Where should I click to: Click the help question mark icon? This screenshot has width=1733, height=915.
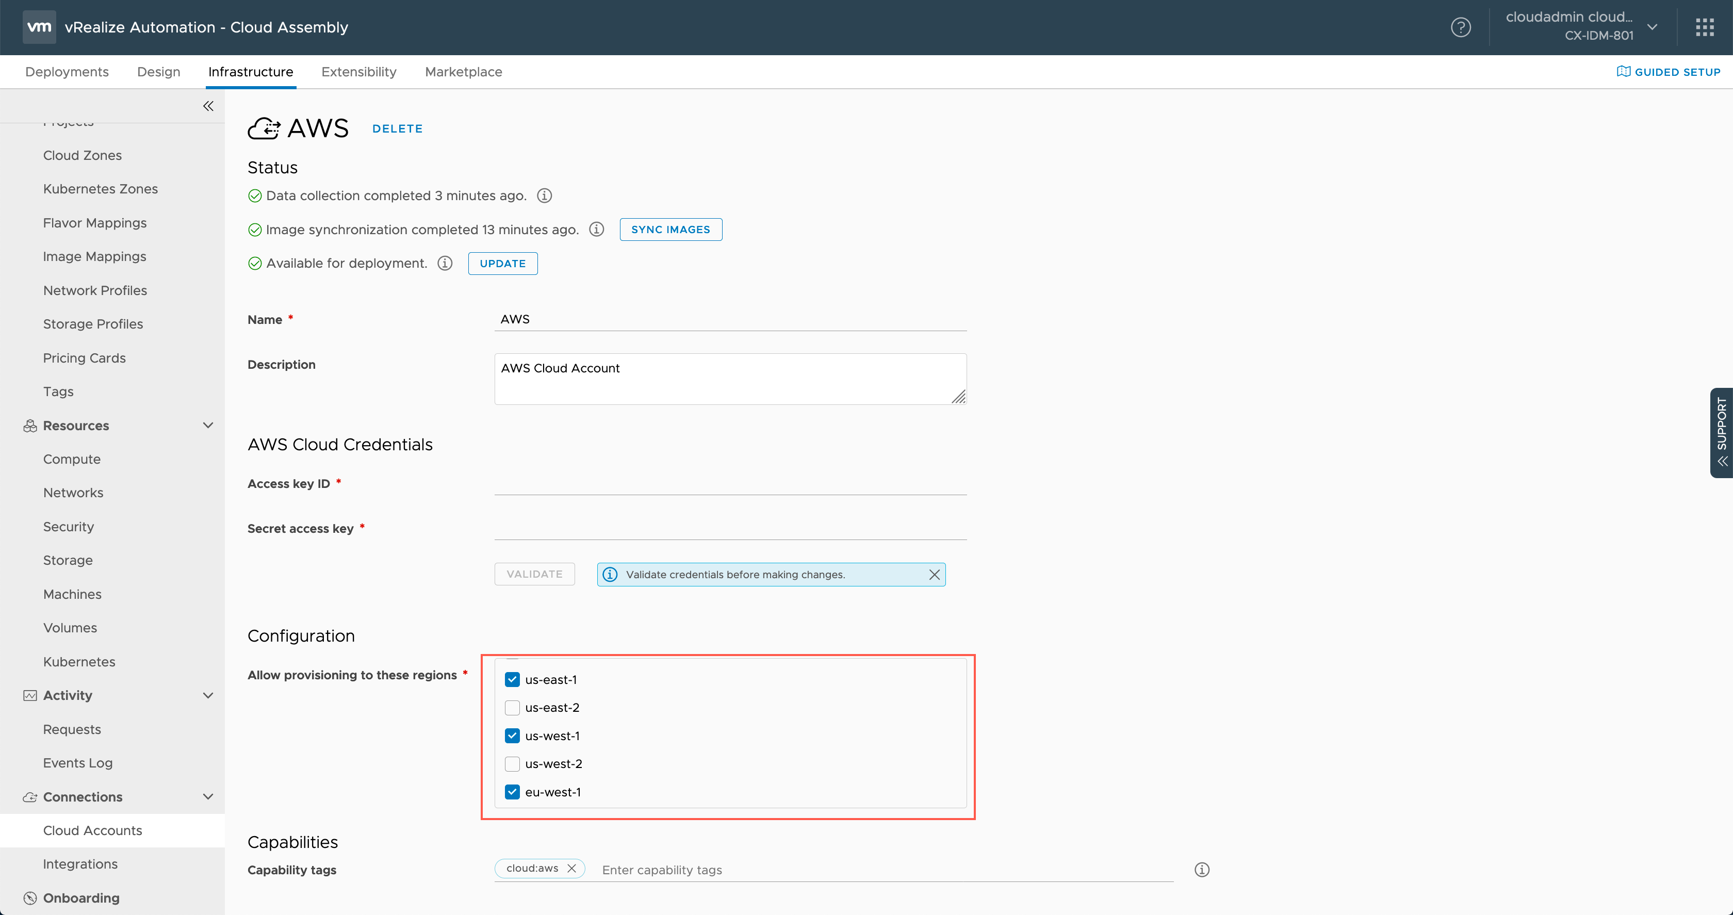(1461, 27)
